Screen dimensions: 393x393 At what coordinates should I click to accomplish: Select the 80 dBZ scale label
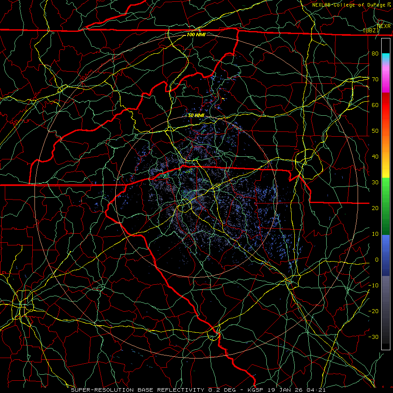(375, 53)
